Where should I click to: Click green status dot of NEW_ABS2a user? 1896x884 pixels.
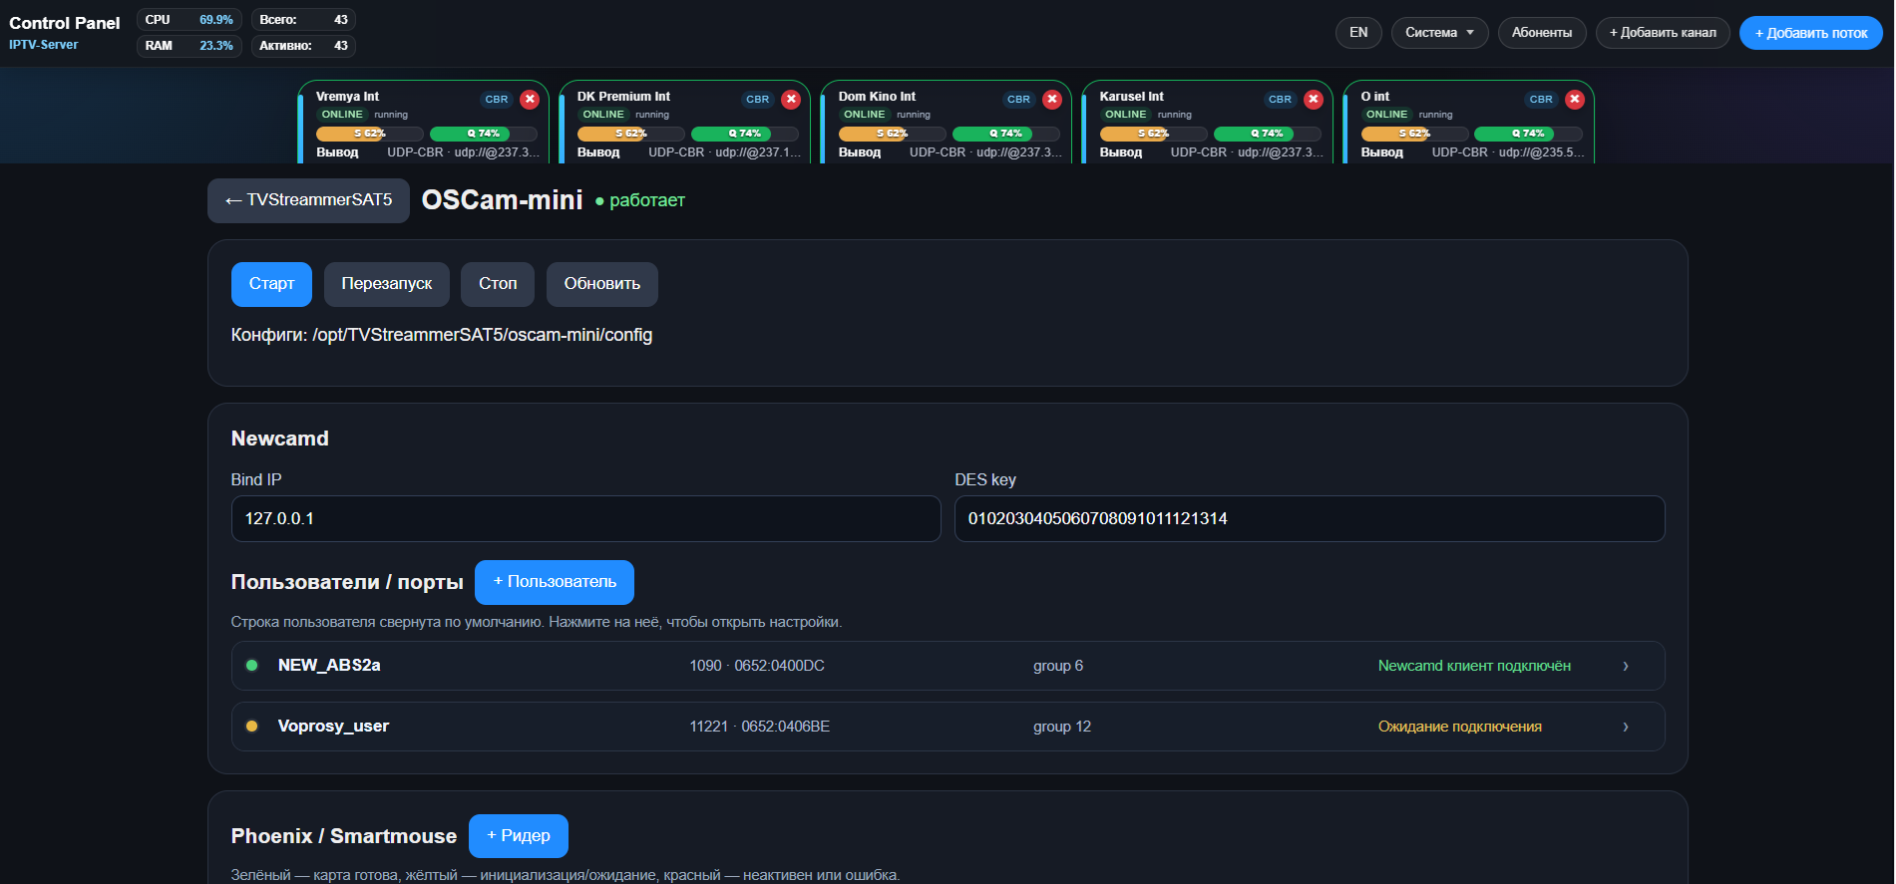coord(251,666)
